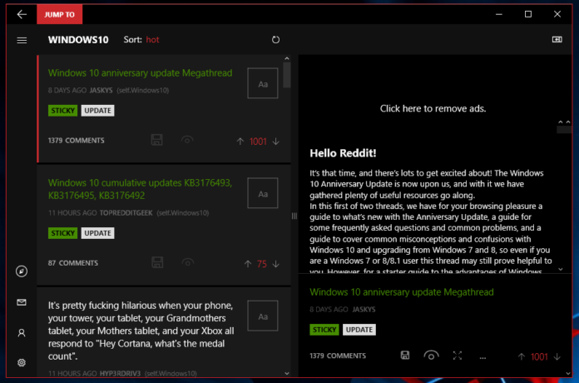Mark Megathread list post as read

coord(187,140)
